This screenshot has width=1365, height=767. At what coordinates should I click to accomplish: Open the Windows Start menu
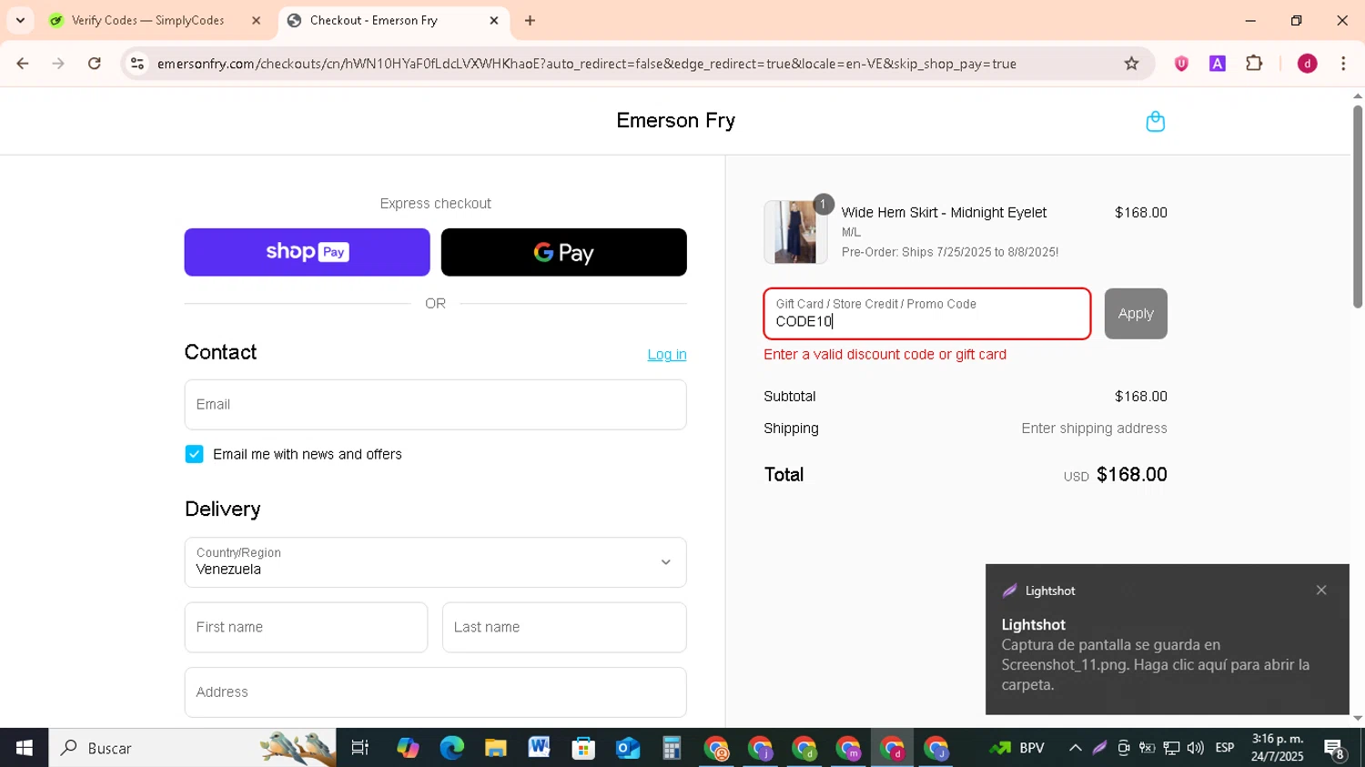(24, 748)
